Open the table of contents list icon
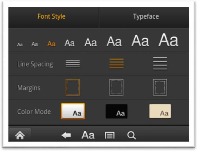 [x=110, y=135]
